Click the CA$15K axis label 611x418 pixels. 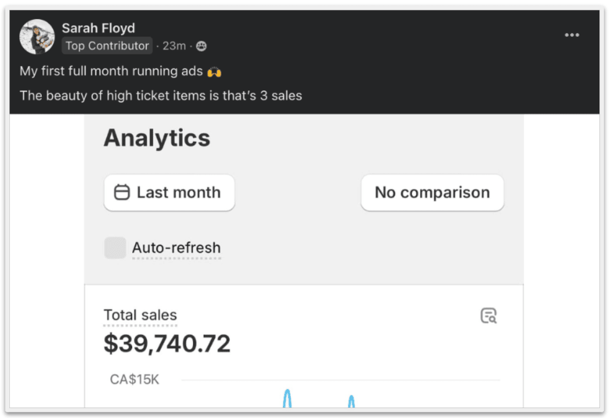coord(135,380)
